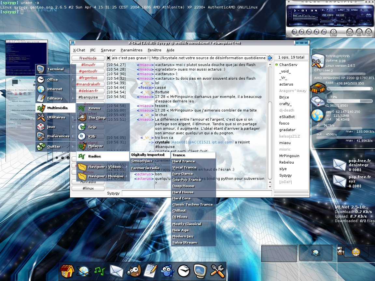Screen dimensions: 375x281
Task: Click the Jeux dice icon in the menu
Action: 41,127
